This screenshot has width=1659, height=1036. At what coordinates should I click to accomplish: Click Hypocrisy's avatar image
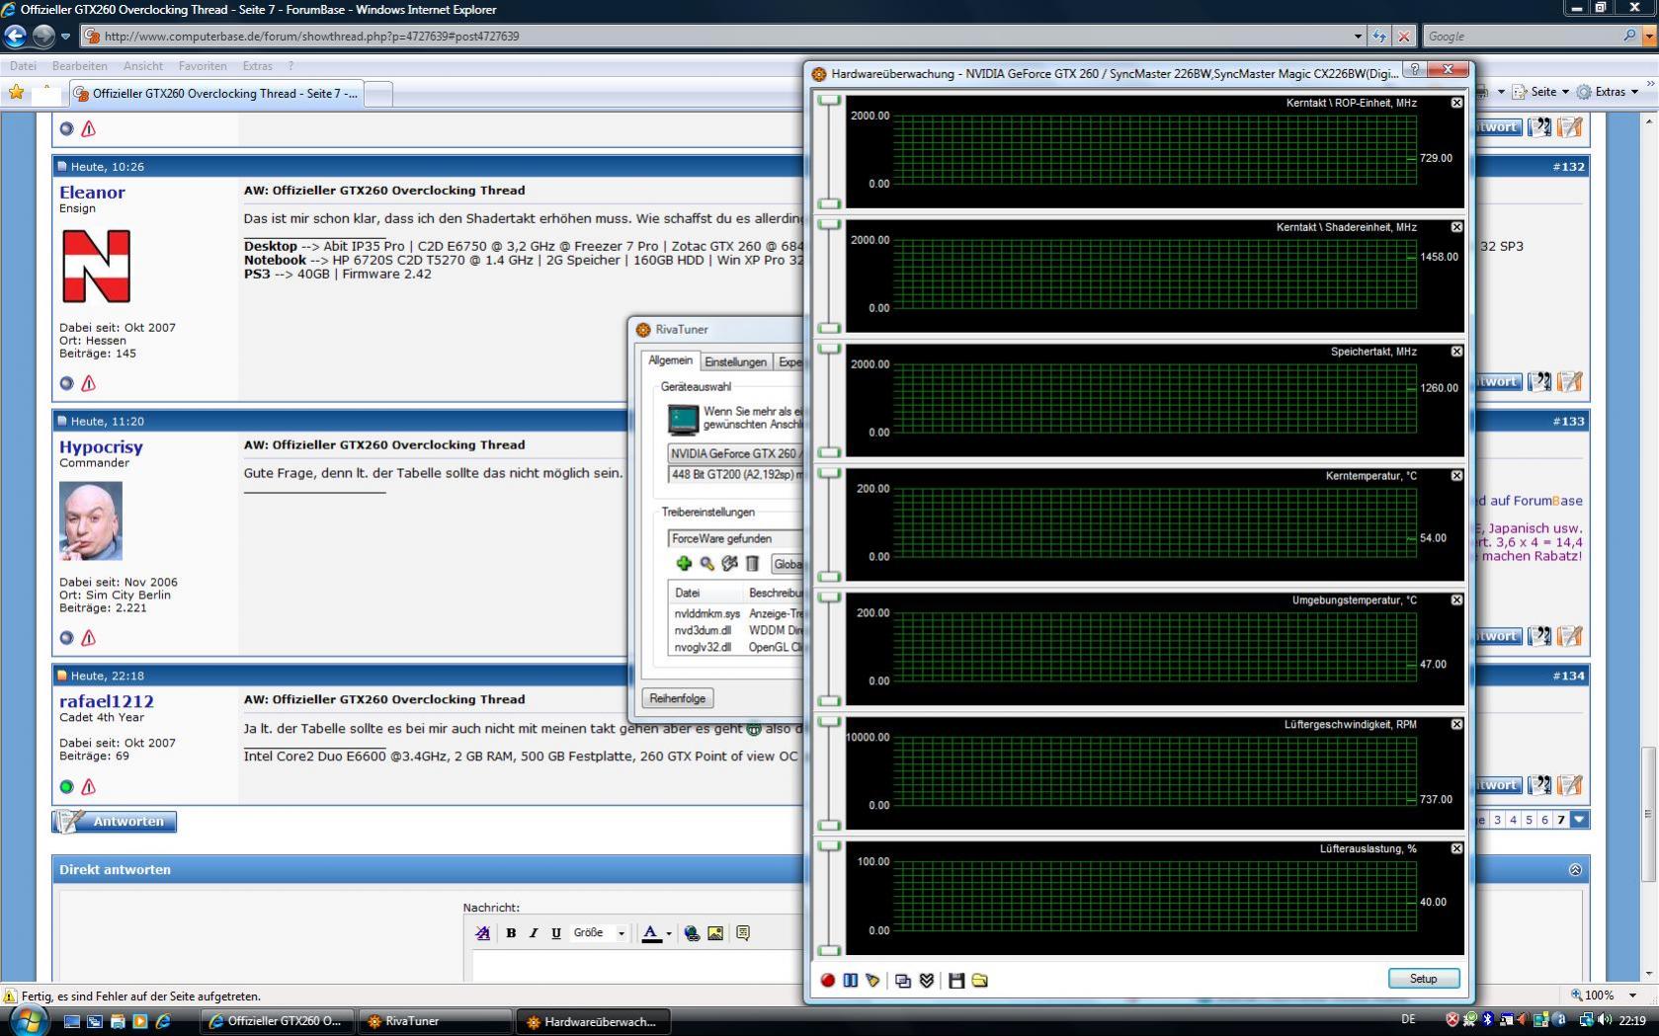pyautogui.click(x=91, y=520)
